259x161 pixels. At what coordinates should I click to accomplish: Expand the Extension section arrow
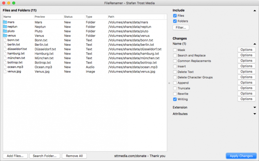point(255,107)
